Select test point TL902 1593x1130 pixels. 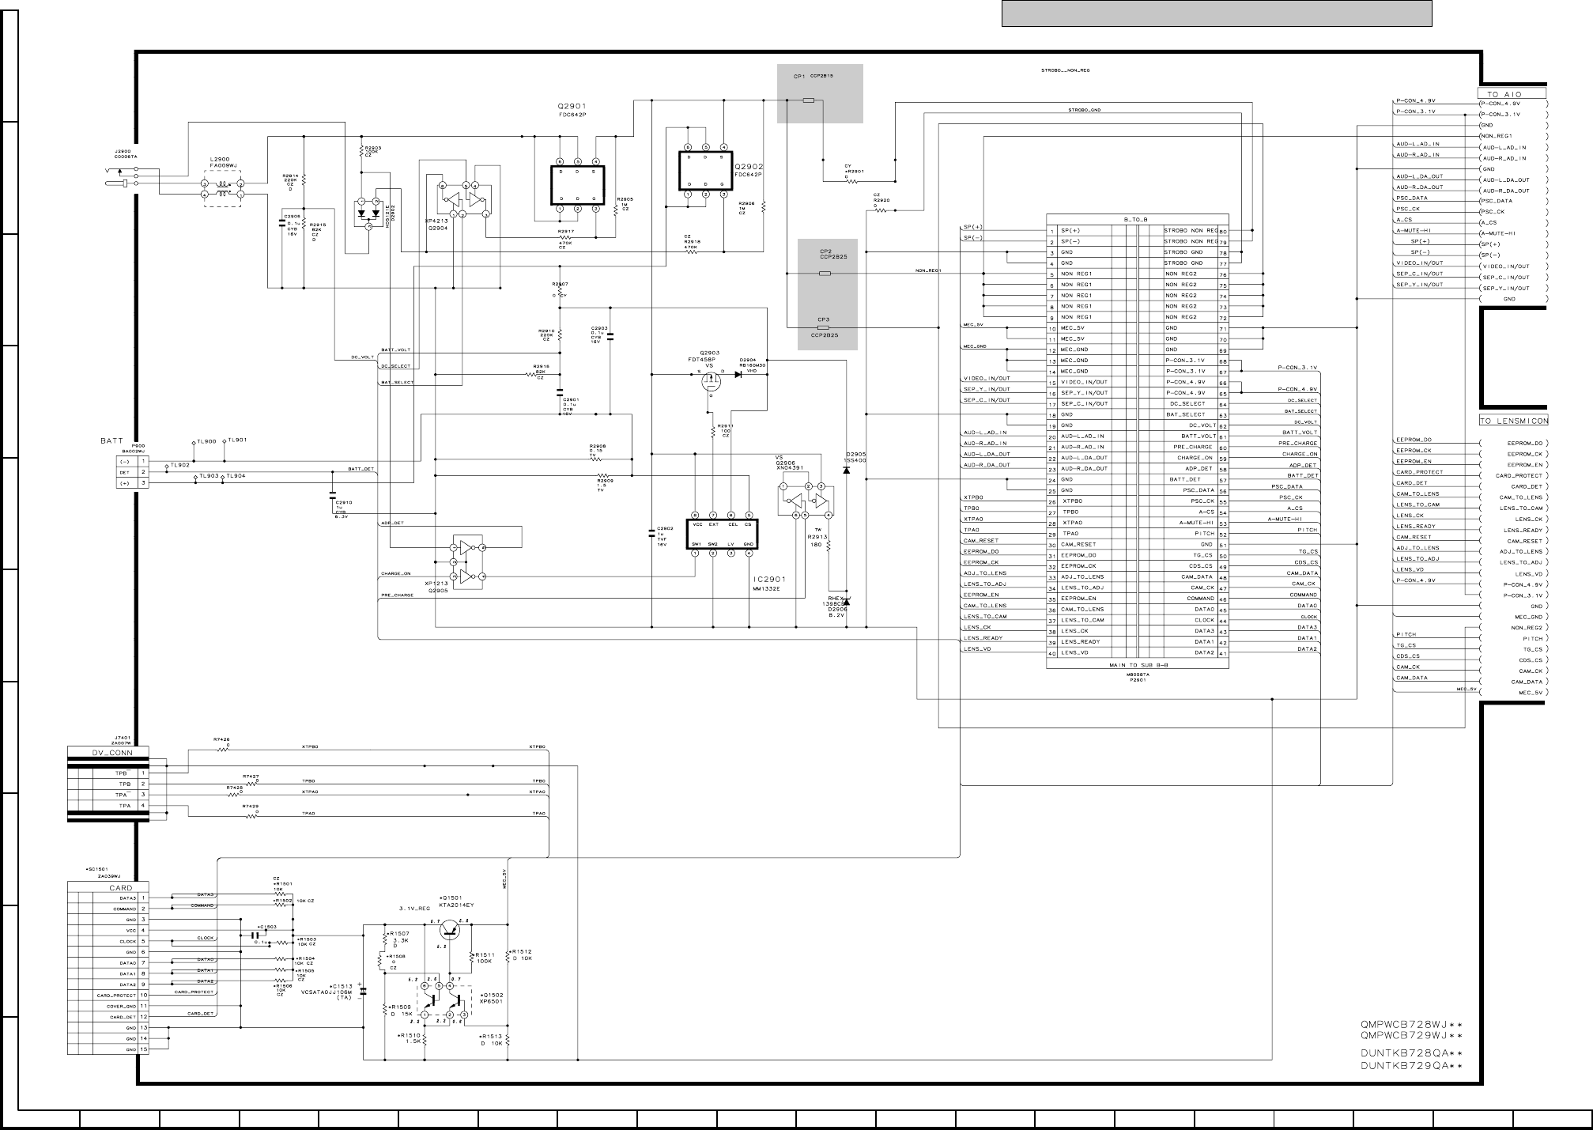click(x=178, y=466)
